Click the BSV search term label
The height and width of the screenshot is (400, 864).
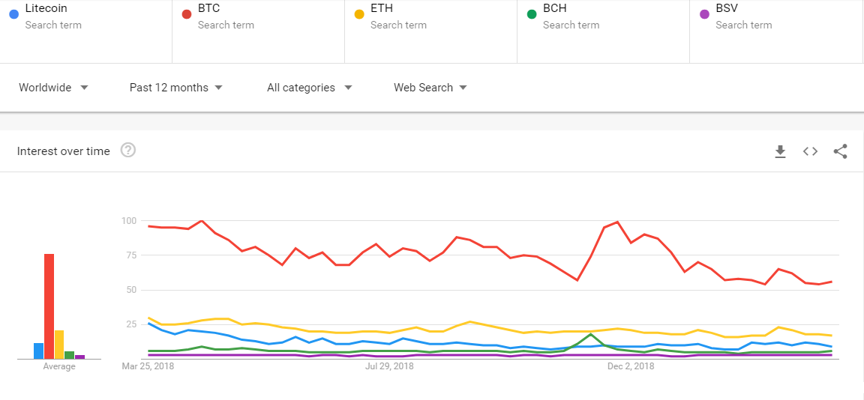click(727, 9)
